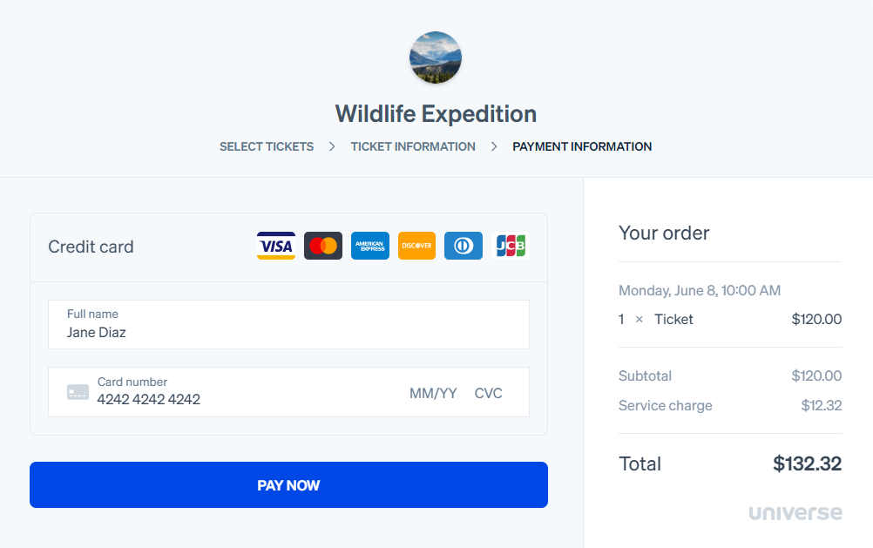
Task: Click the gray card icon beside Card number
Action: coord(78,392)
